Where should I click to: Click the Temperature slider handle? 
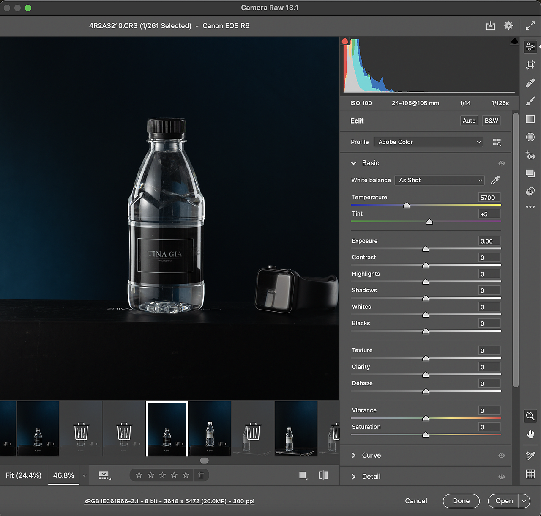tap(407, 205)
